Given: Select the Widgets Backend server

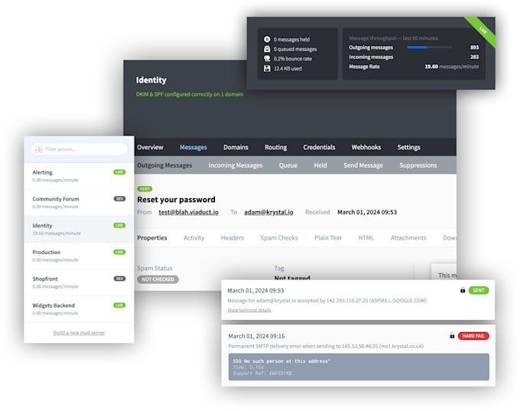Looking at the screenshot, I should coord(79,308).
